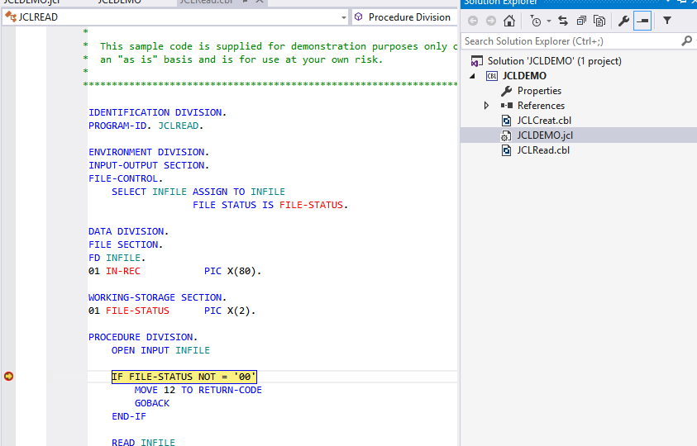This screenshot has height=446, width=697.
Task: Click the Show All Files icon
Action: pos(599,21)
